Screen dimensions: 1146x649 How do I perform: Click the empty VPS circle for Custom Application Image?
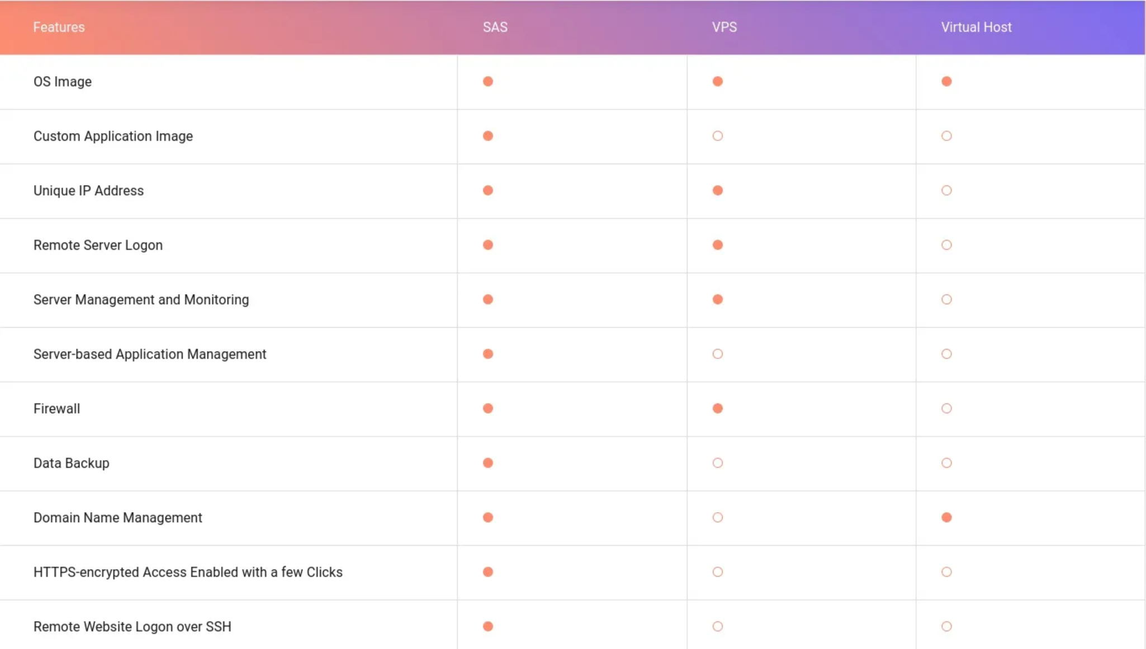coord(718,136)
